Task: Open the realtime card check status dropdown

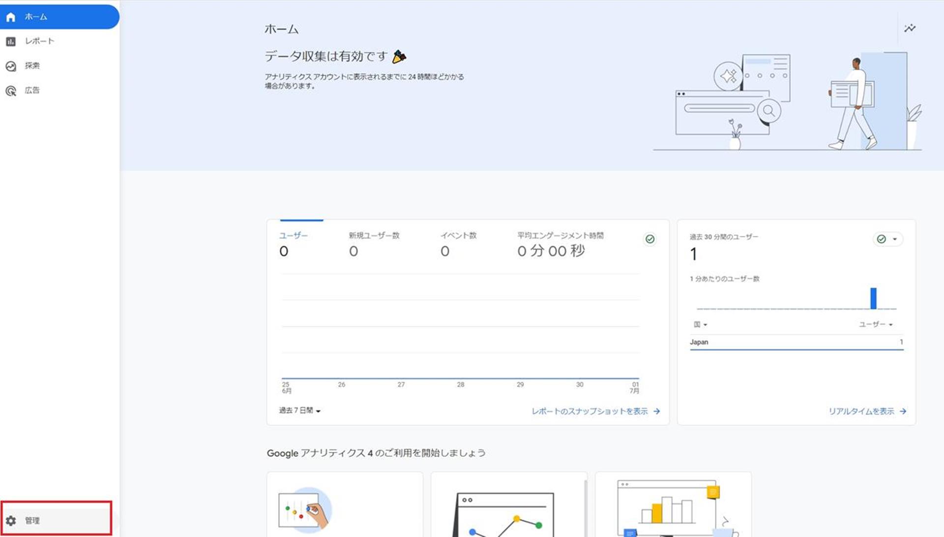Action: coord(887,239)
